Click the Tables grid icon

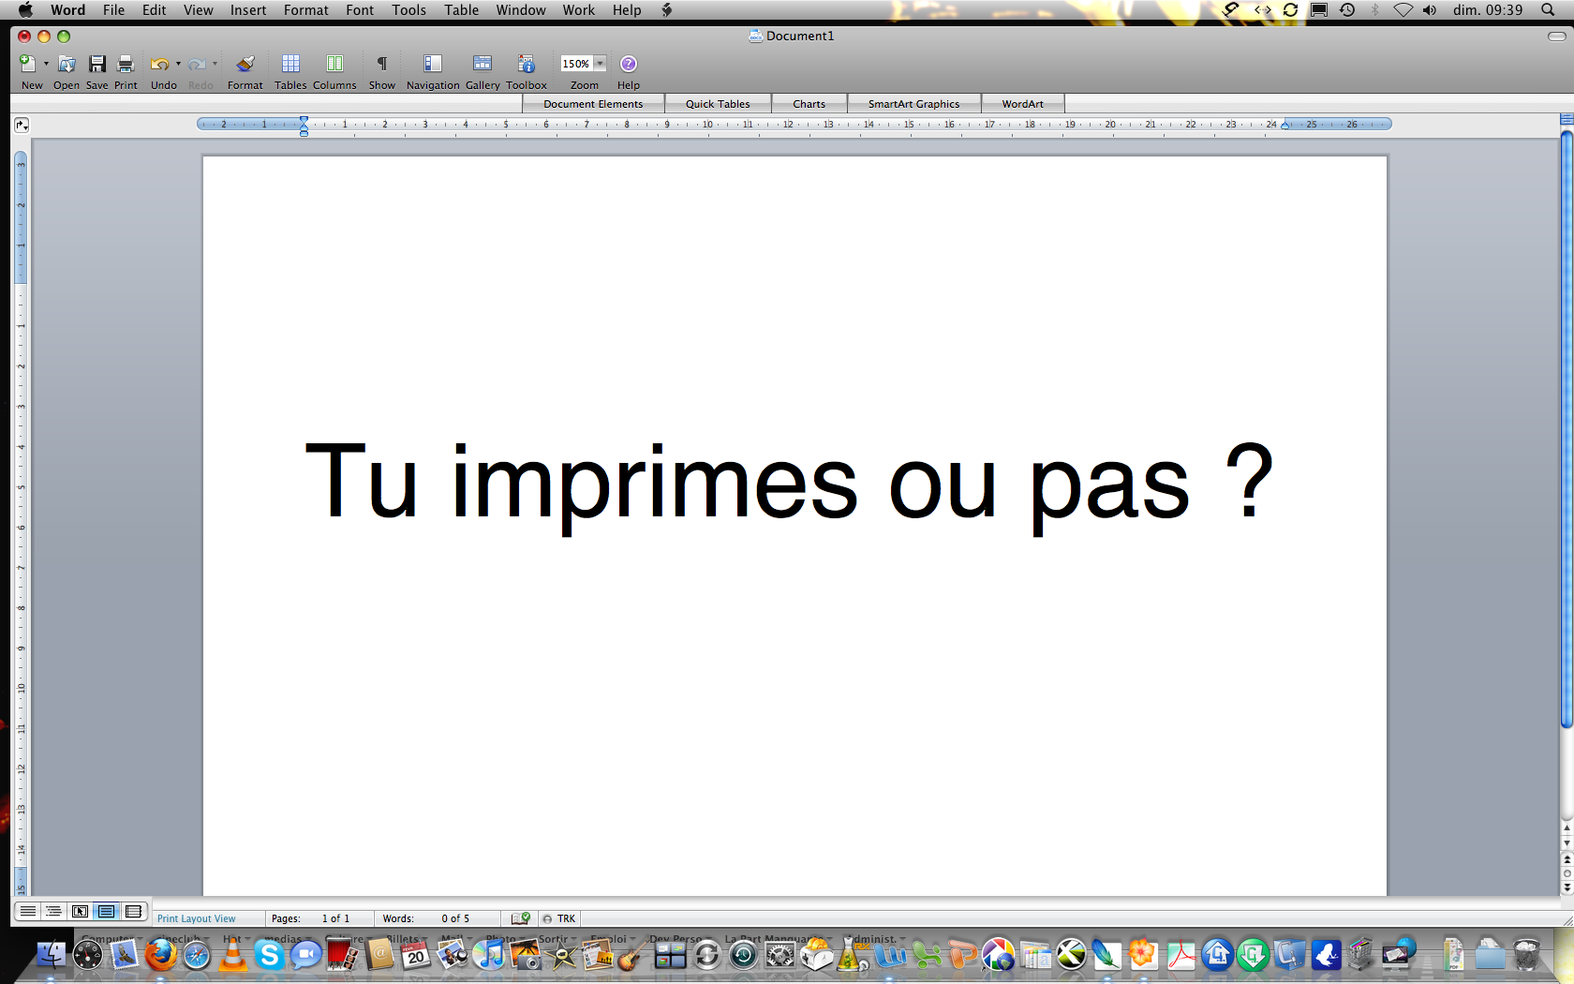coord(290,64)
